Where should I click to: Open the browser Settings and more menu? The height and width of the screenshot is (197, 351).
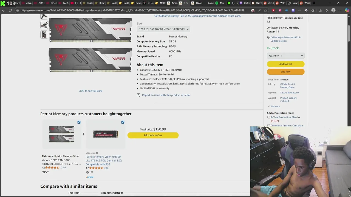pos(340,10)
